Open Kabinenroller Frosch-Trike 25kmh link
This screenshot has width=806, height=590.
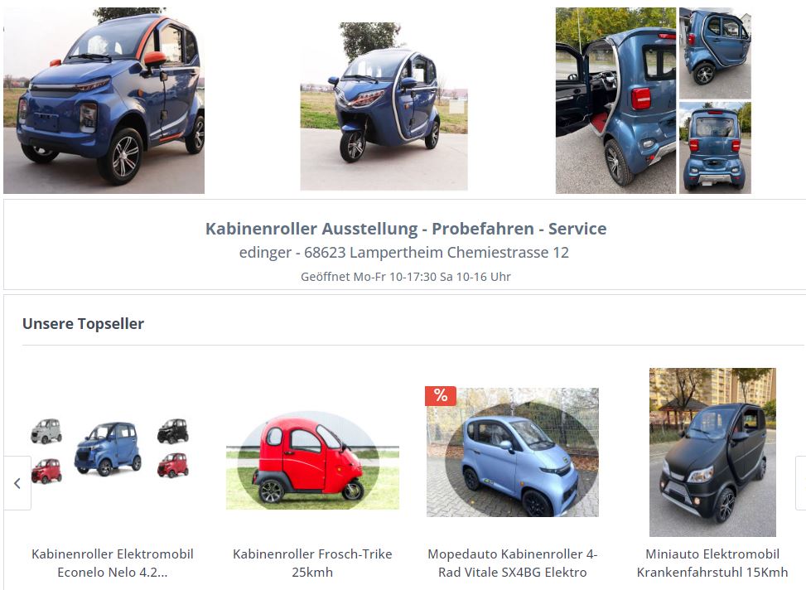pyautogui.click(x=312, y=563)
